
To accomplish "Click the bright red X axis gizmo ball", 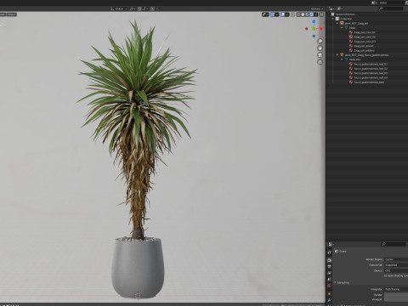I will [x=321, y=29].
